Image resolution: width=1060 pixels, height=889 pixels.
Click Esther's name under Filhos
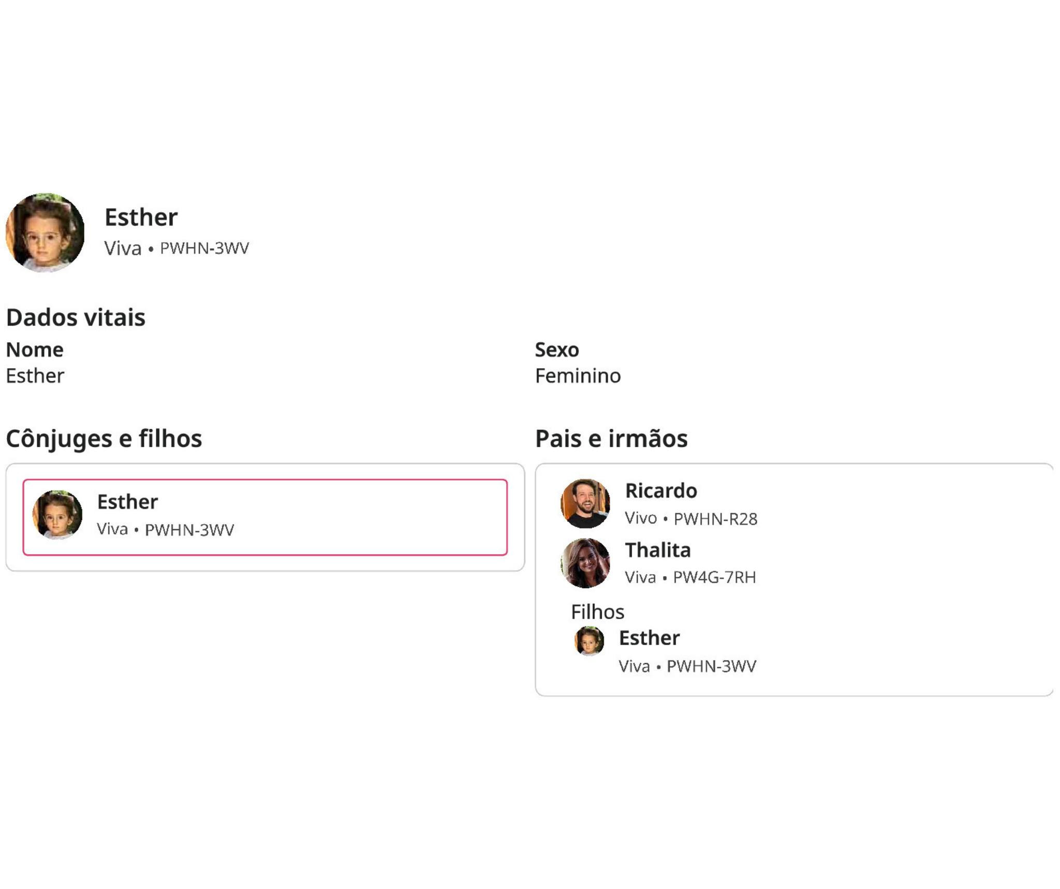coord(649,638)
